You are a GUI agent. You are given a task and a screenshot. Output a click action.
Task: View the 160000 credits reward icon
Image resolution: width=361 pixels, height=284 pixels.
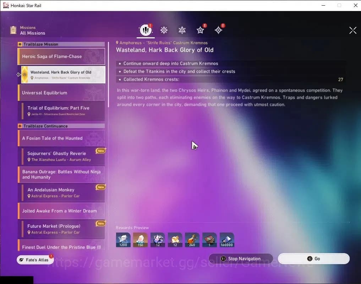pos(227,240)
